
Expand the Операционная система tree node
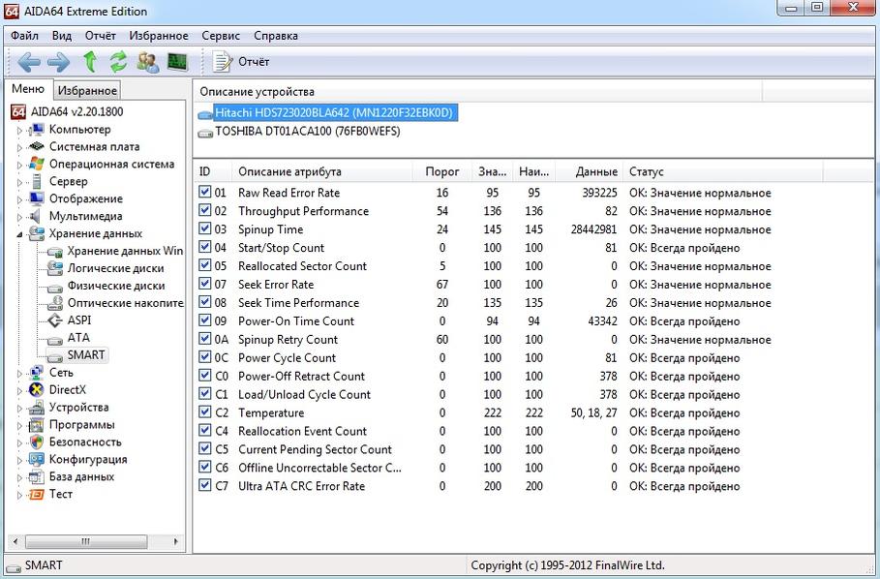tap(19, 165)
